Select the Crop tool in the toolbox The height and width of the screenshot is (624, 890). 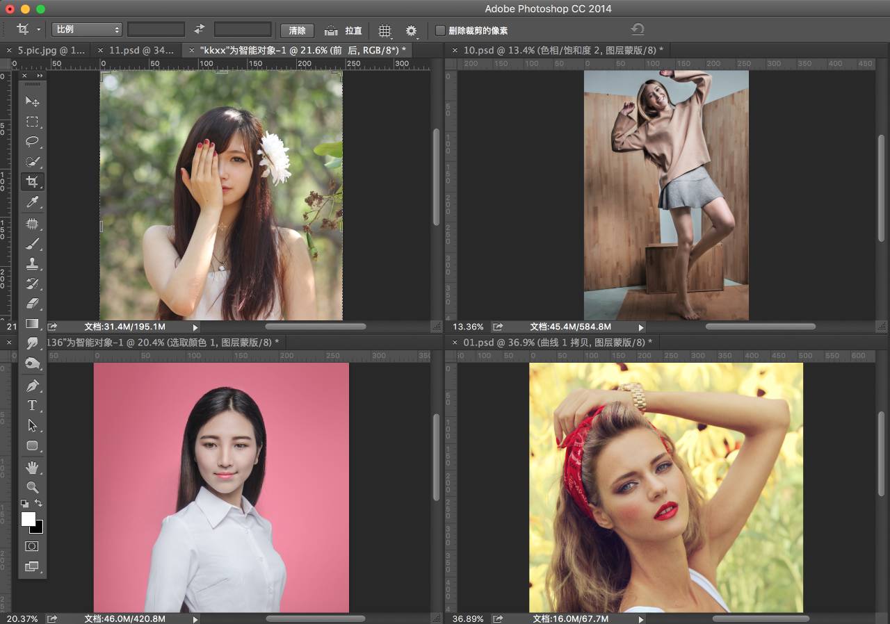pos(32,182)
